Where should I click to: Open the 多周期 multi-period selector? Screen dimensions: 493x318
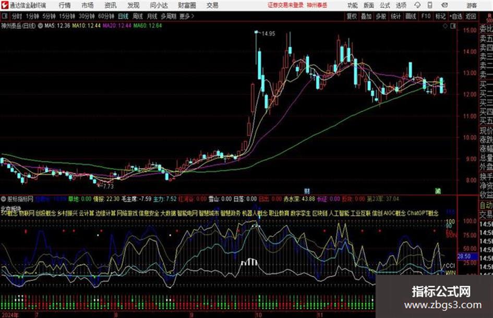169,16
